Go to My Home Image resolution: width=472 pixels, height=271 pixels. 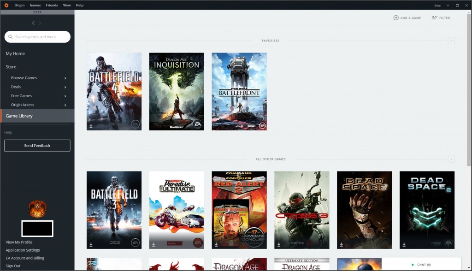(x=15, y=53)
